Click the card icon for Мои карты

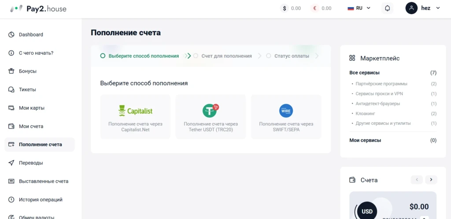click(x=11, y=108)
